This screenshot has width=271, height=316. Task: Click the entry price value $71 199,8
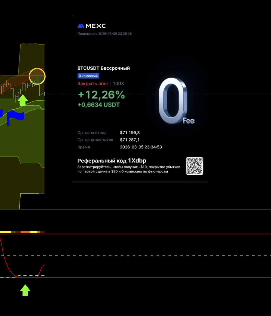[130, 133]
